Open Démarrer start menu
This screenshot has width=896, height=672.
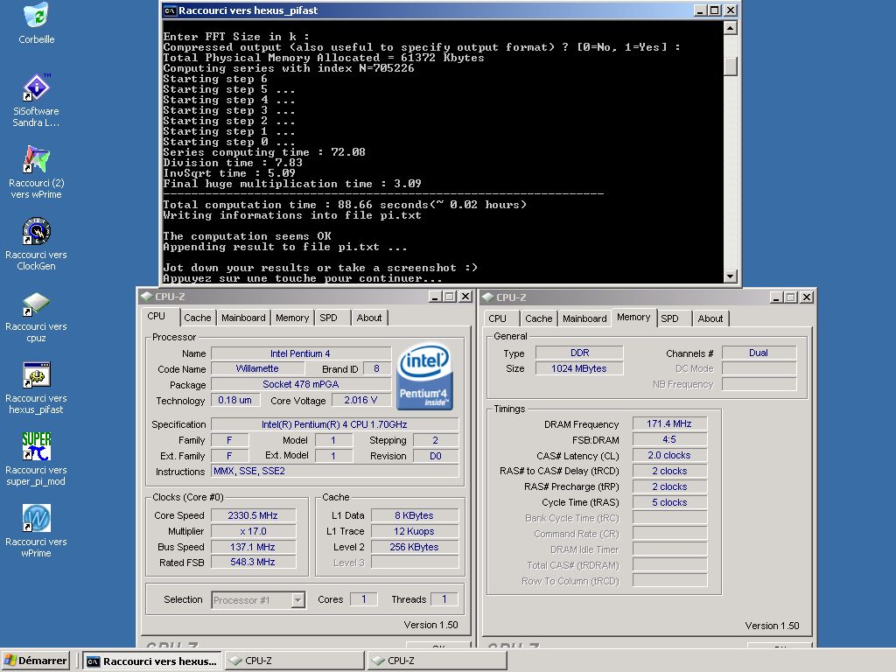coord(35,661)
